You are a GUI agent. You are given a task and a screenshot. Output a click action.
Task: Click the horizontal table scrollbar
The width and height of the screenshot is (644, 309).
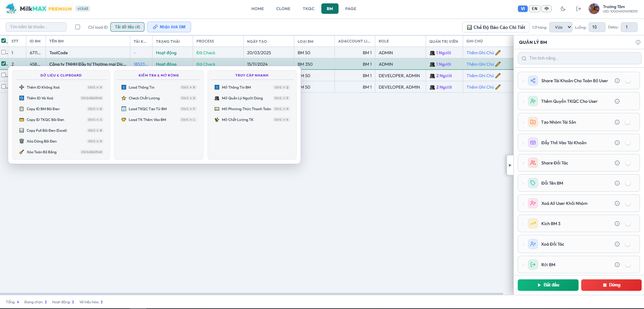click(x=251, y=294)
